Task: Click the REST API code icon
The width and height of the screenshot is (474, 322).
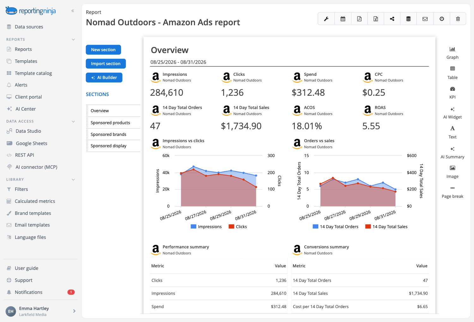Action: pos(9,155)
